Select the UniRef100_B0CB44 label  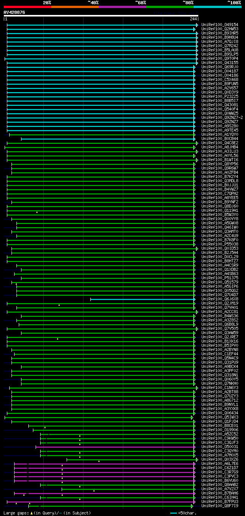[220, 139]
